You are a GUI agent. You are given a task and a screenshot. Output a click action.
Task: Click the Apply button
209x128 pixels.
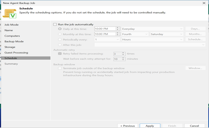[150, 126]
